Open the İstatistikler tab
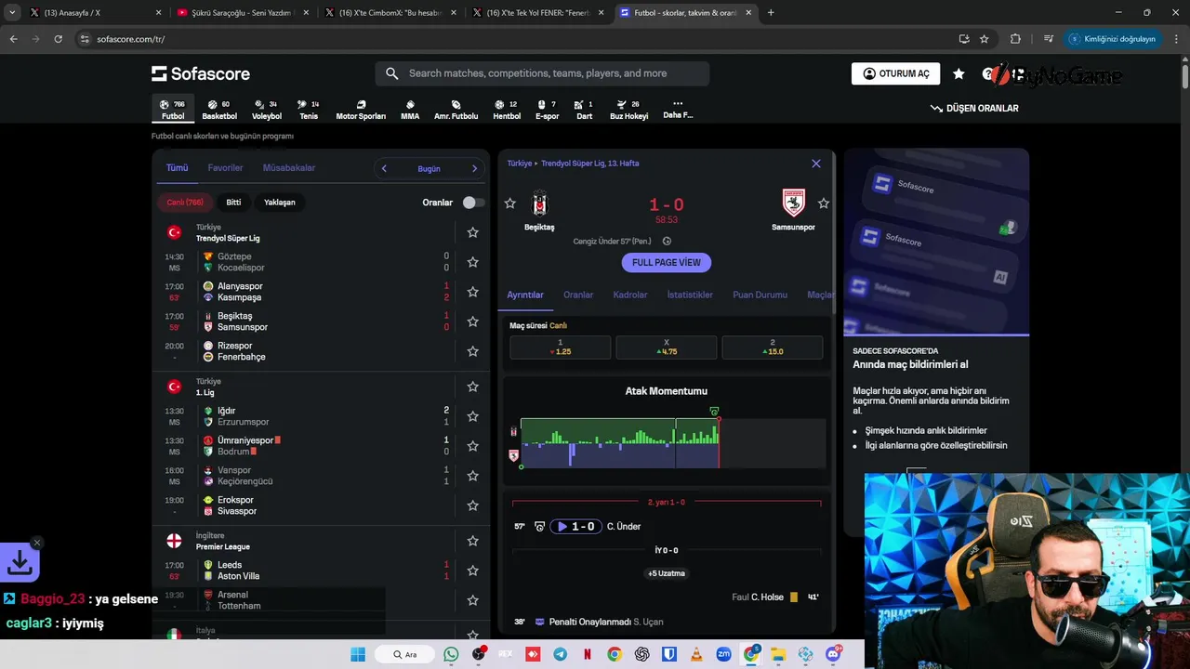The height and width of the screenshot is (669, 1190). [690, 295]
